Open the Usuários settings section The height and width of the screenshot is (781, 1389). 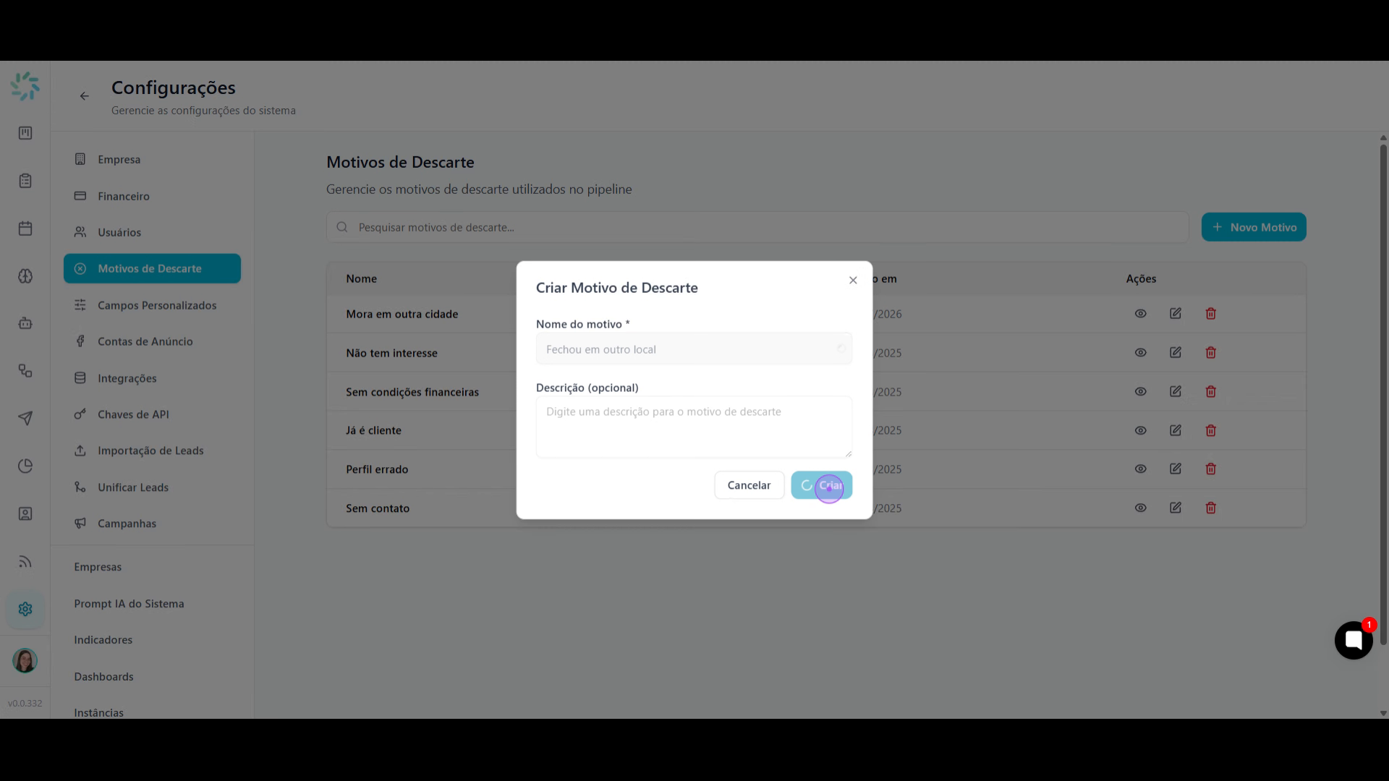(152, 232)
